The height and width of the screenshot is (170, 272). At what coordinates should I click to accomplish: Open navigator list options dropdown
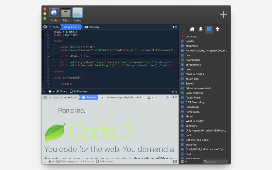pyautogui.click(x=184, y=161)
